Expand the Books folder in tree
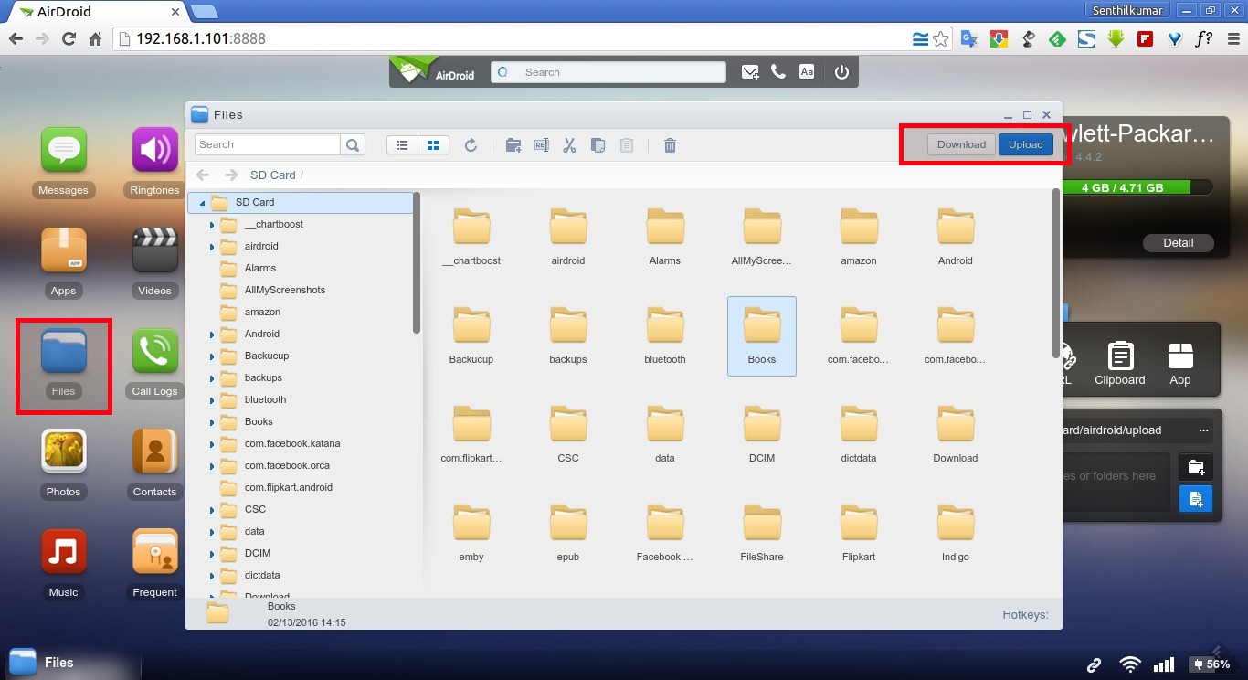The height and width of the screenshot is (680, 1248). [x=211, y=422]
